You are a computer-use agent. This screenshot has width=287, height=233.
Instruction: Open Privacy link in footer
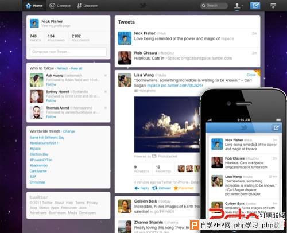coord(92,203)
